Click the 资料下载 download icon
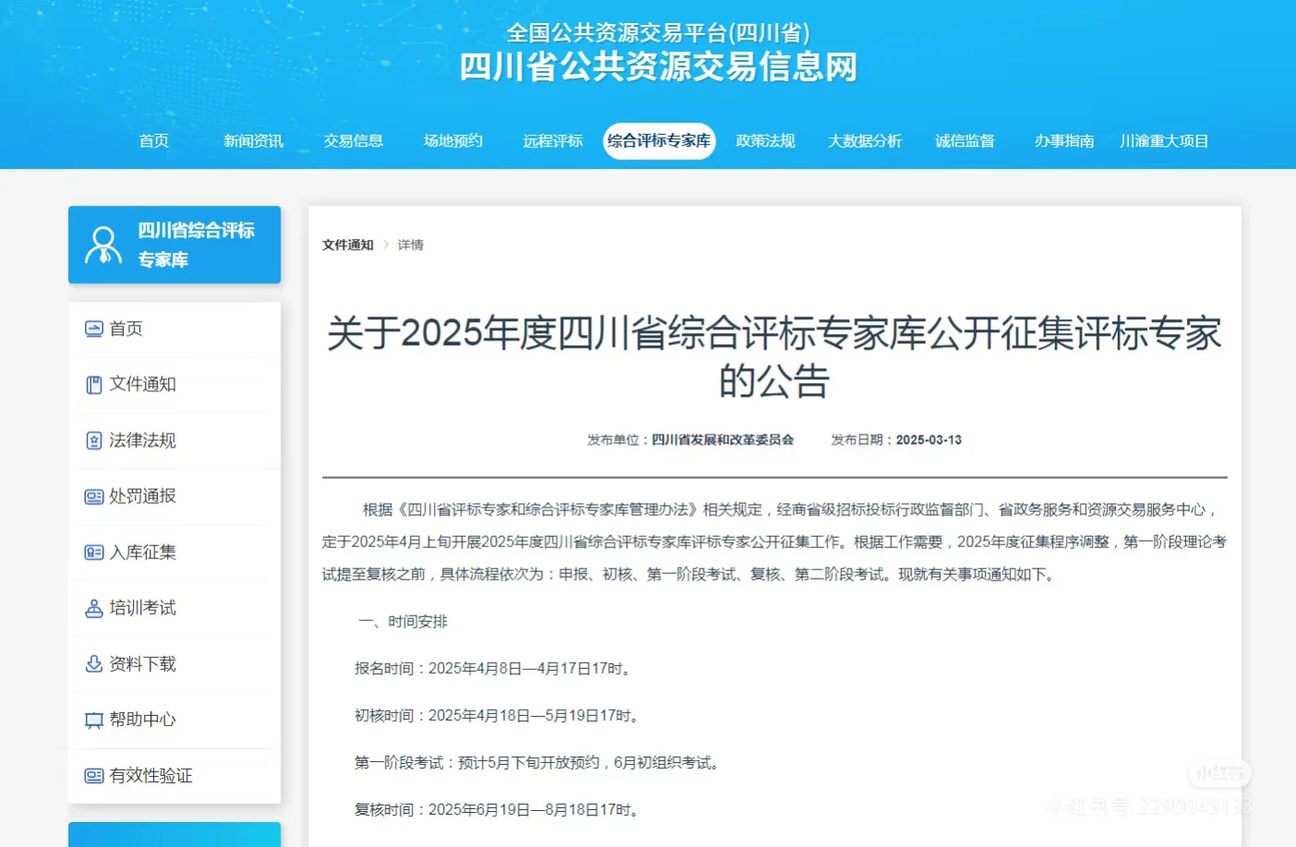 (93, 663)
